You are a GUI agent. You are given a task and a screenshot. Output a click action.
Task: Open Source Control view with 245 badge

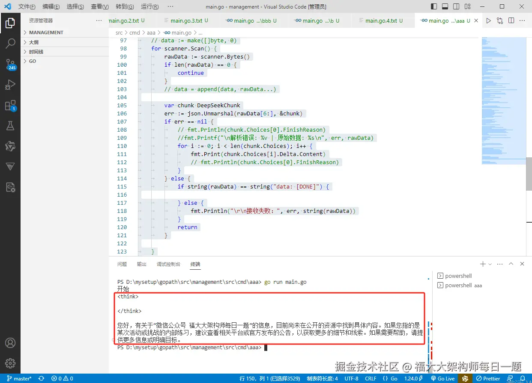tap(10, 64)
